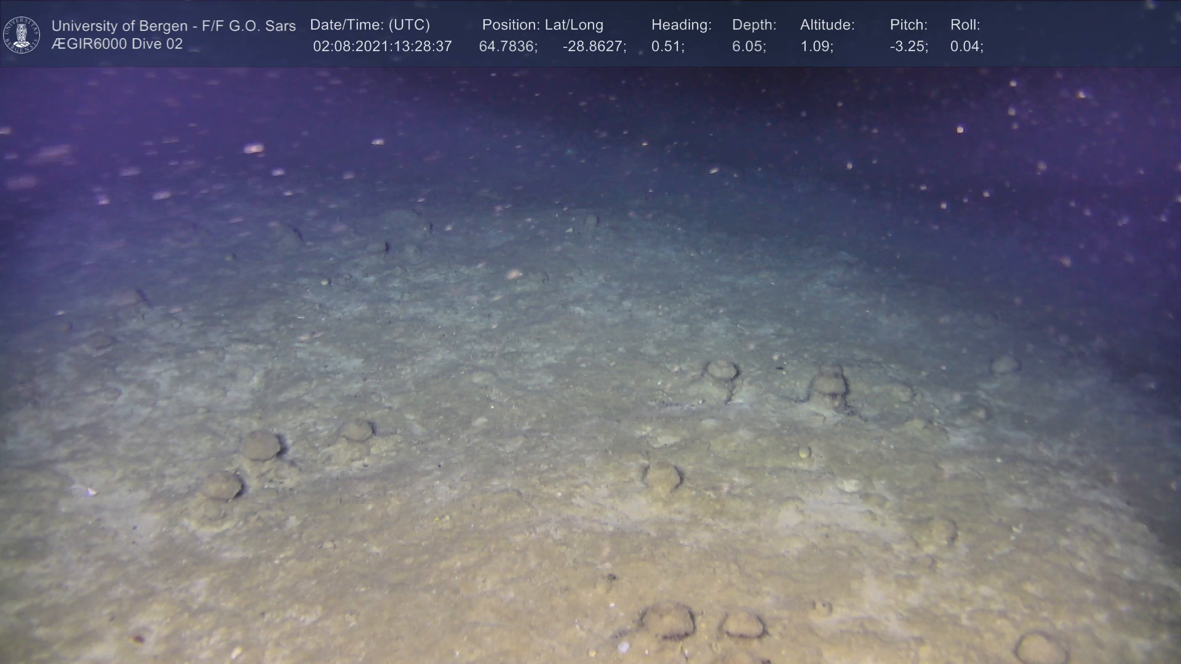Click the small pale round object on the seafloor
The image size is (1181, 664).
(x=804, y=453)
